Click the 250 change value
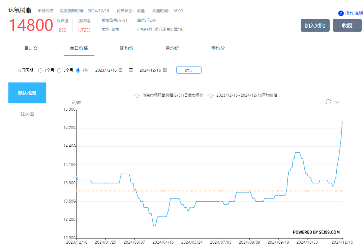This screenshot has height=250, width=364. (62, 30)
